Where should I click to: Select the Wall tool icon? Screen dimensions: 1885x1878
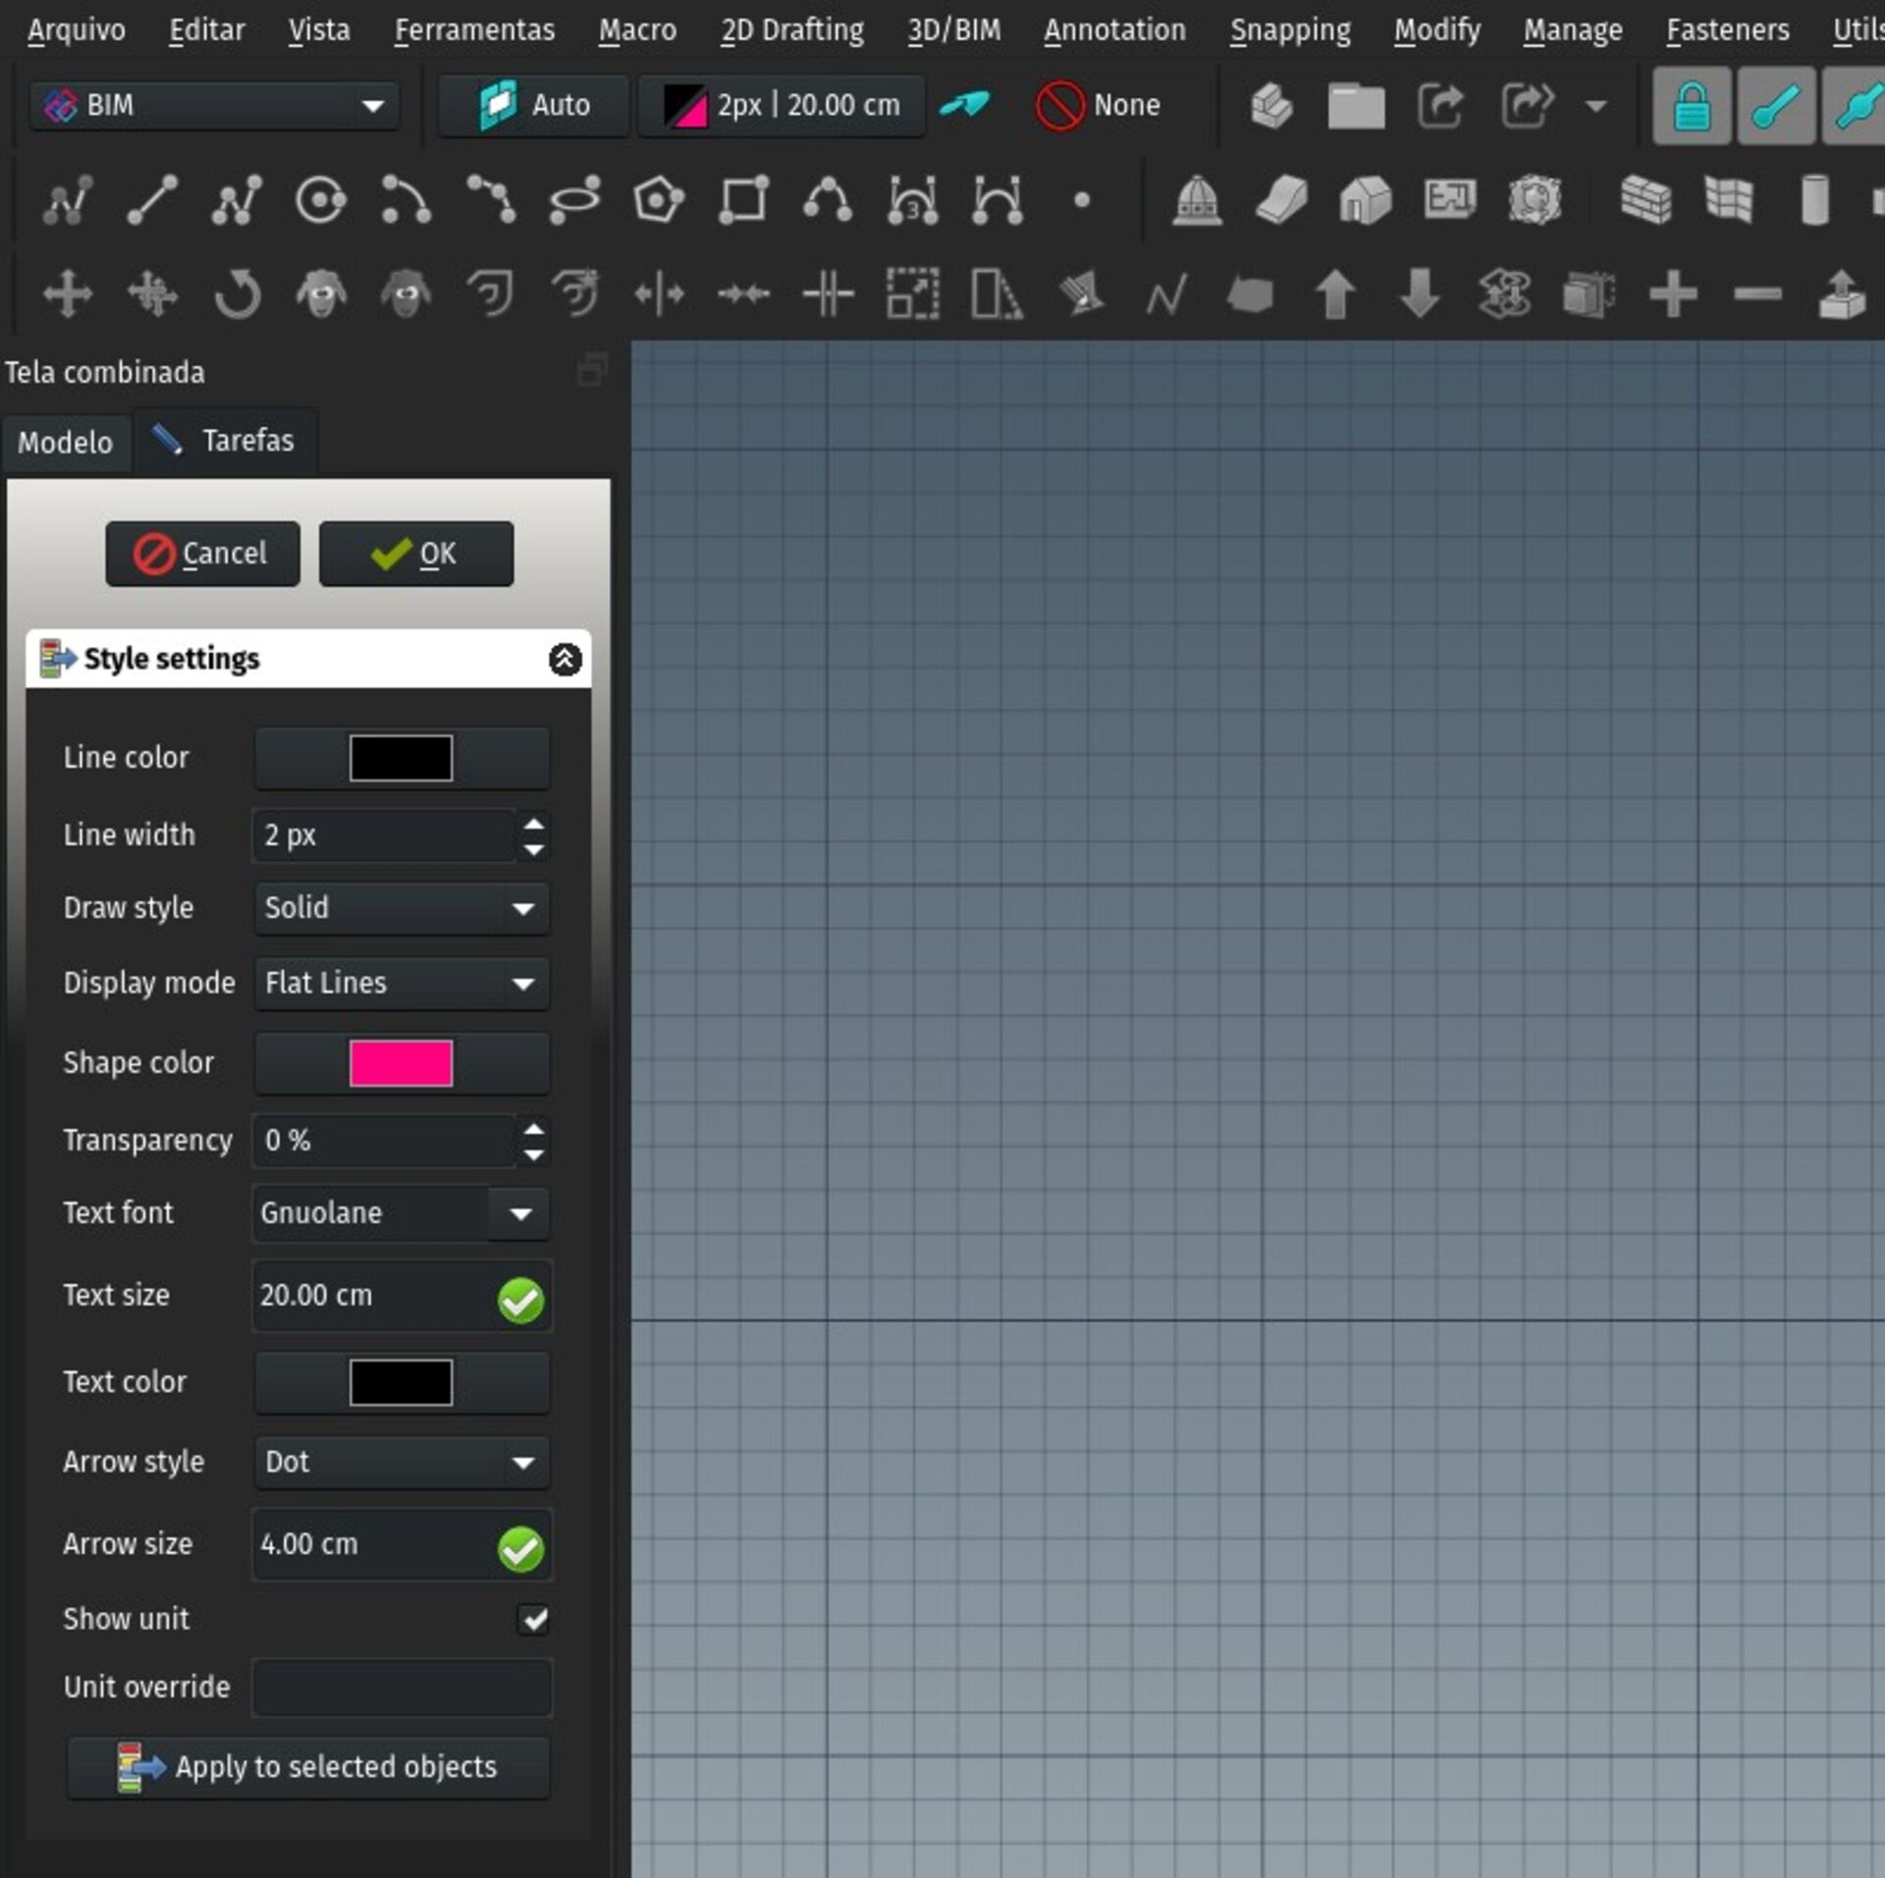point(1644,200)
